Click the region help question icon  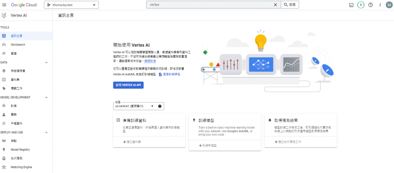[160, 106]
